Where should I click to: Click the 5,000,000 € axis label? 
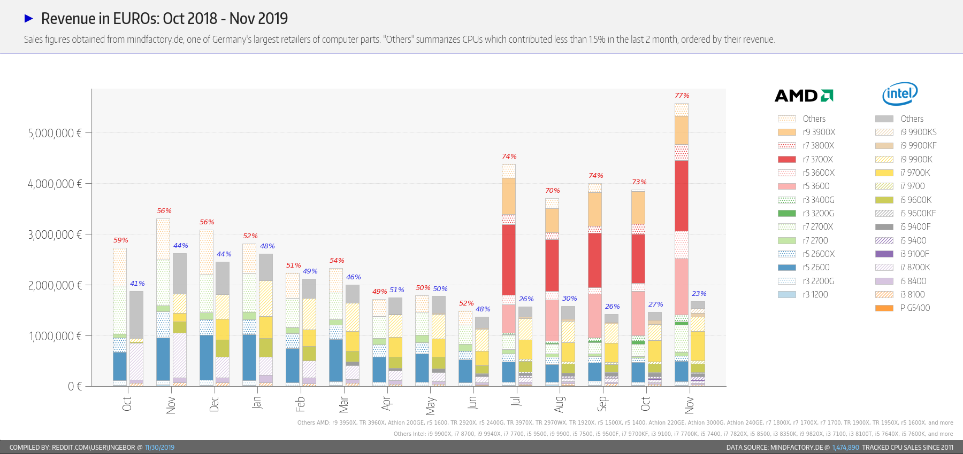(x=55, y=133)
